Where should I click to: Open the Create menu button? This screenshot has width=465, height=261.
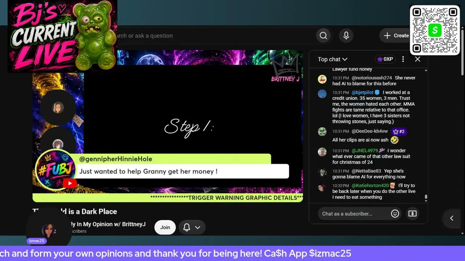click(396, 36)
